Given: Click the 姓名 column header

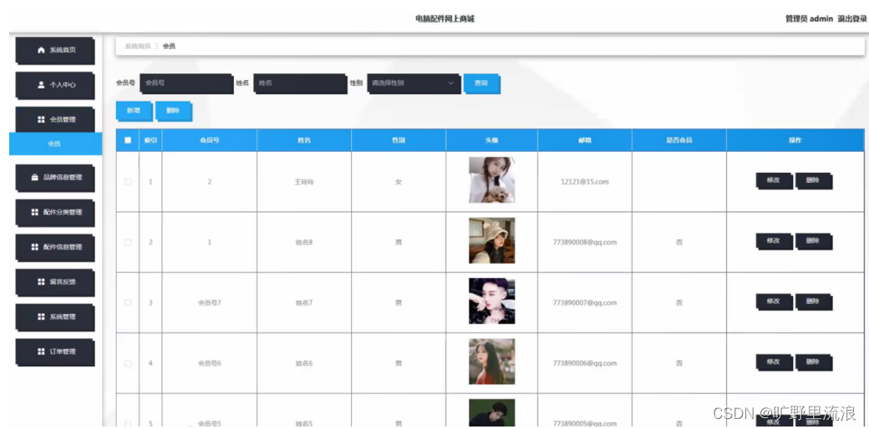Looking at the screenshot, I should [x=303, y=140].
